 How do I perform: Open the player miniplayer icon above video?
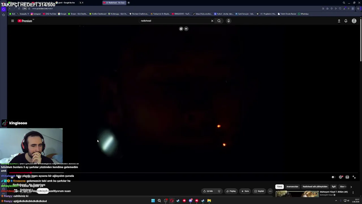pyautogui.click(x=181, y=29)
